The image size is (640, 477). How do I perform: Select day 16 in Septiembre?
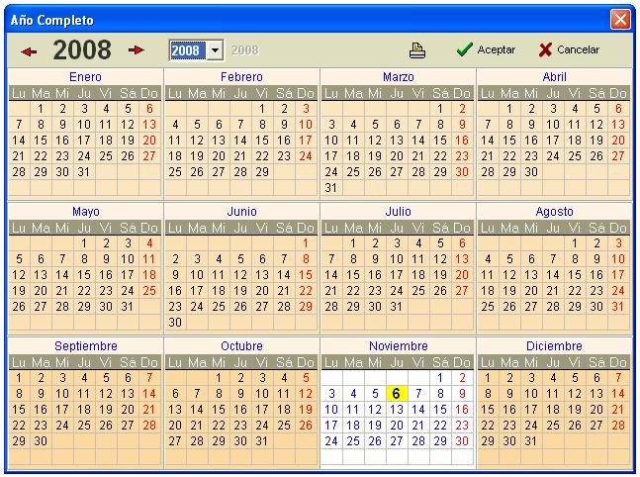coord(41,409)
